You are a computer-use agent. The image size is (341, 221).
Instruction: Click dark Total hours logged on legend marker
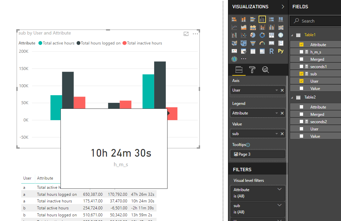(x=78, y=43)
